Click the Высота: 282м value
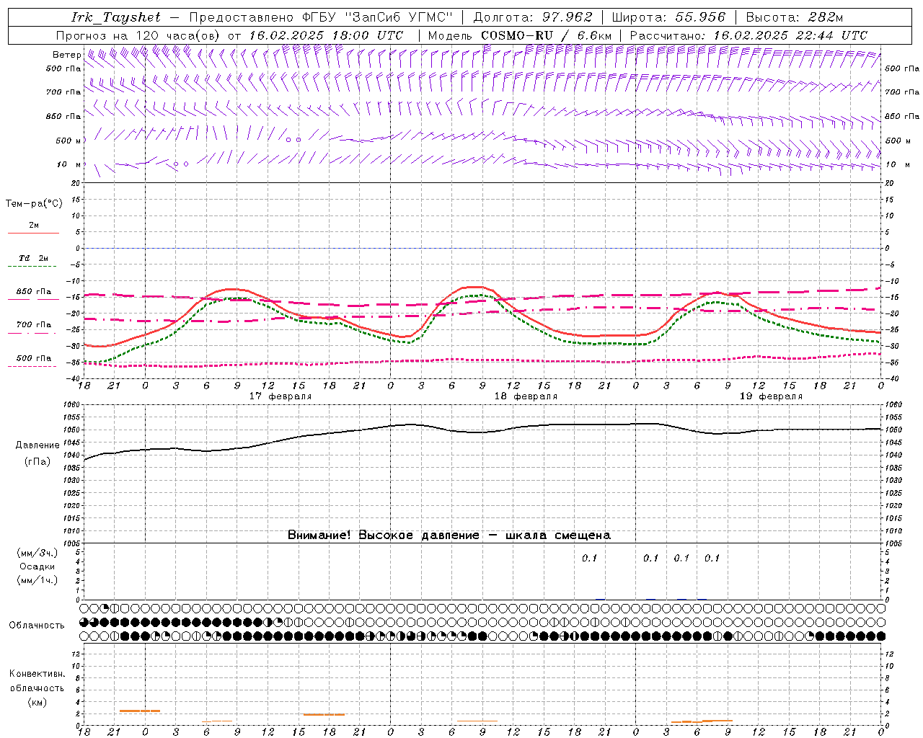Viewport: 923px width, 738px height. (795, 17)
